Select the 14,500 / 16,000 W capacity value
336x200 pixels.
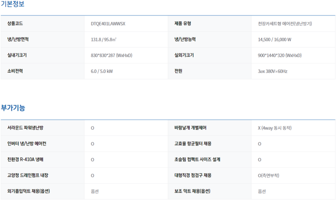[x=274, y=40]
